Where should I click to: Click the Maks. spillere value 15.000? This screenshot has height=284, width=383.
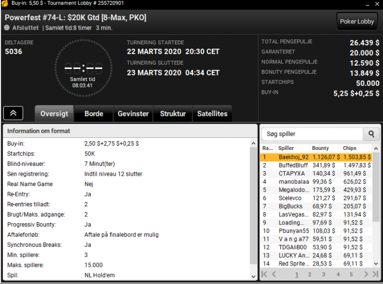coord(94,265)
